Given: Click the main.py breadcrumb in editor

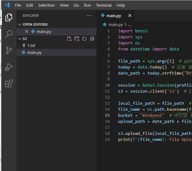Looking at the screenshot, I should pos(116,24).
